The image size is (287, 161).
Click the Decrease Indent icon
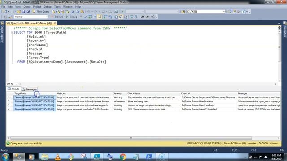[143, 17]
